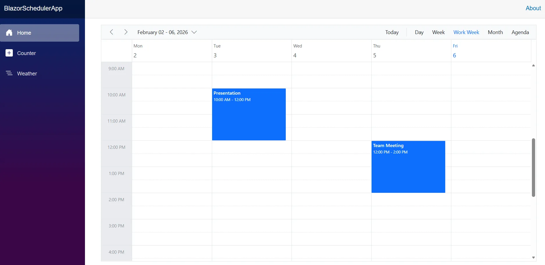Viewport: 545px width, 265px height.
Task: Click "10:00 AM - 12:00 PM" event time text
Action: [232, 100]
